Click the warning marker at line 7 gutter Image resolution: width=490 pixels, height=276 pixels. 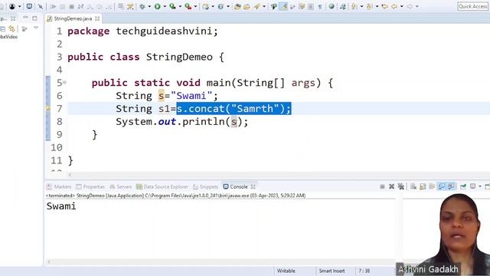tap(47, 108)
